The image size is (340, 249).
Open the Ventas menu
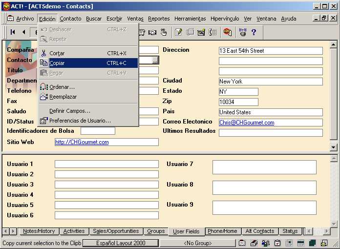135,19
